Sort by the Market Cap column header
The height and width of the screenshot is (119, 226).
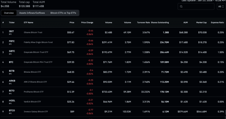coord(201,23)
